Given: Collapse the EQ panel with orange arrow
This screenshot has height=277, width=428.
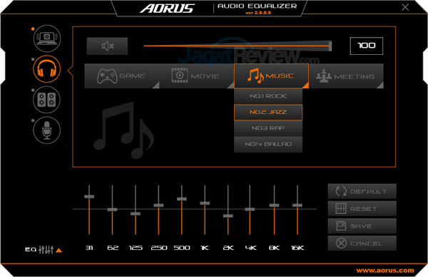Looking at the screenshot, I should click(59, 250).
